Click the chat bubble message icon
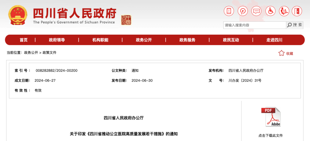 256,11
